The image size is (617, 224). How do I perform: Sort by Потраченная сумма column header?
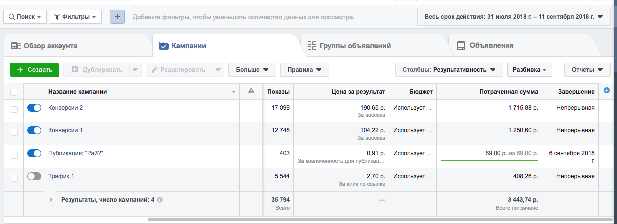(x=490, y=92)
